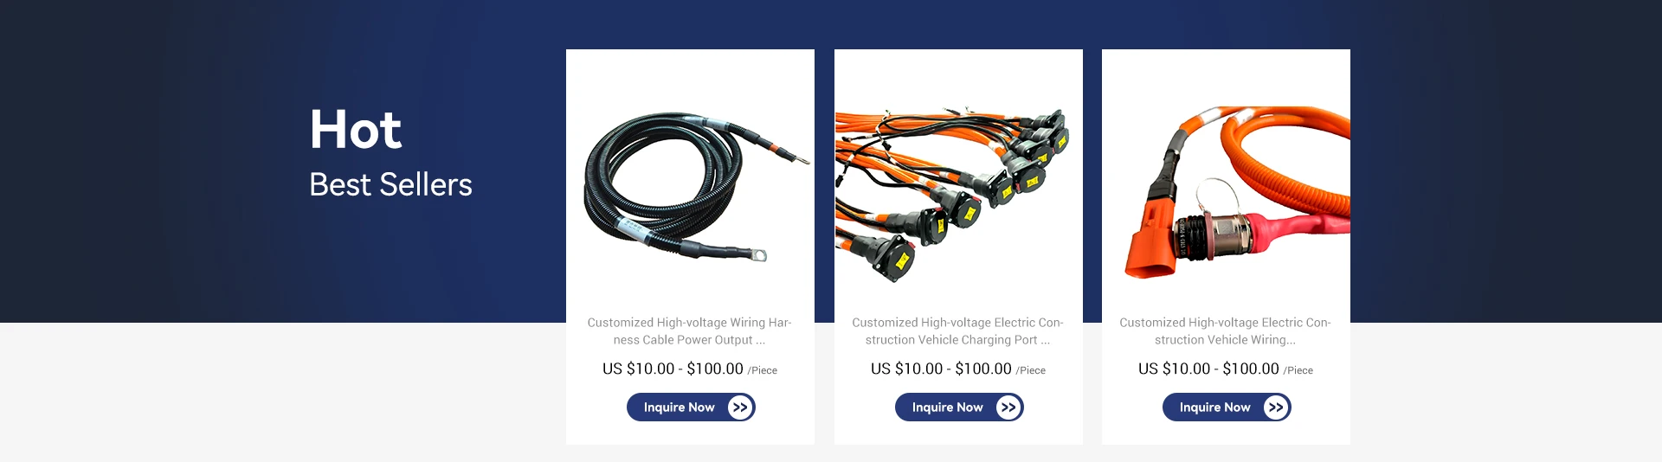
Task: Click the price of the black cable product
Action: (x=673, y=369)
